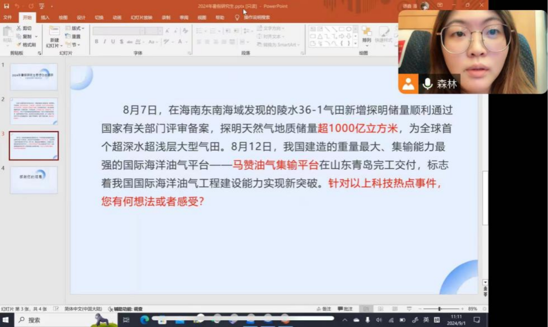Select the Format Painter tool
548x327 pixels.
pyautogui.click(x=26, y=45)
